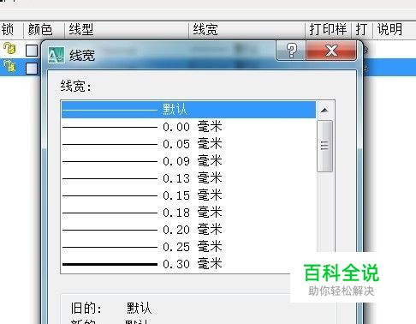Toggle the lock icon of first layer row
Screen dimensions: 416x324
(x=9, y=48)
